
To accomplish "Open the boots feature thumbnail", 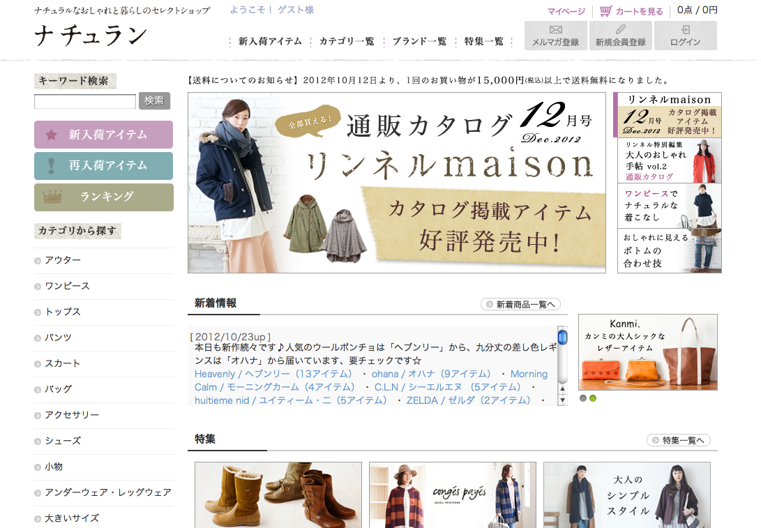I will coord(278,495).
